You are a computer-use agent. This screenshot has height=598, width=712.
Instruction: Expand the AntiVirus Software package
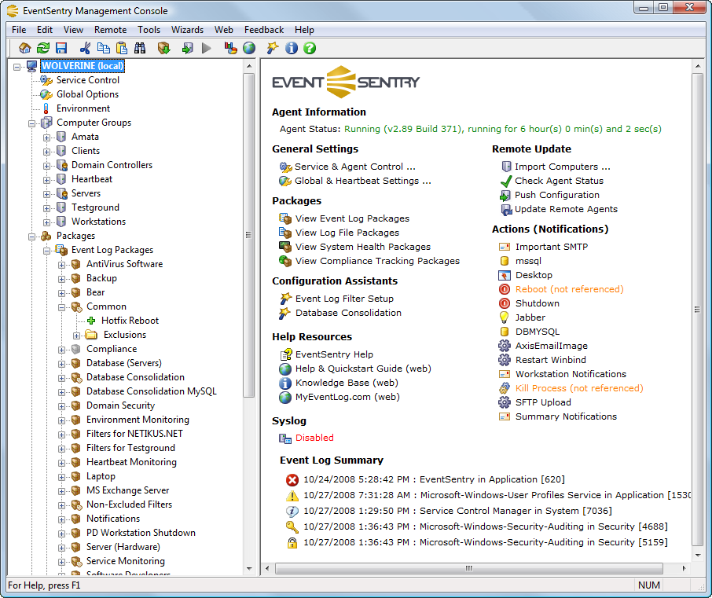coord(61,265)
